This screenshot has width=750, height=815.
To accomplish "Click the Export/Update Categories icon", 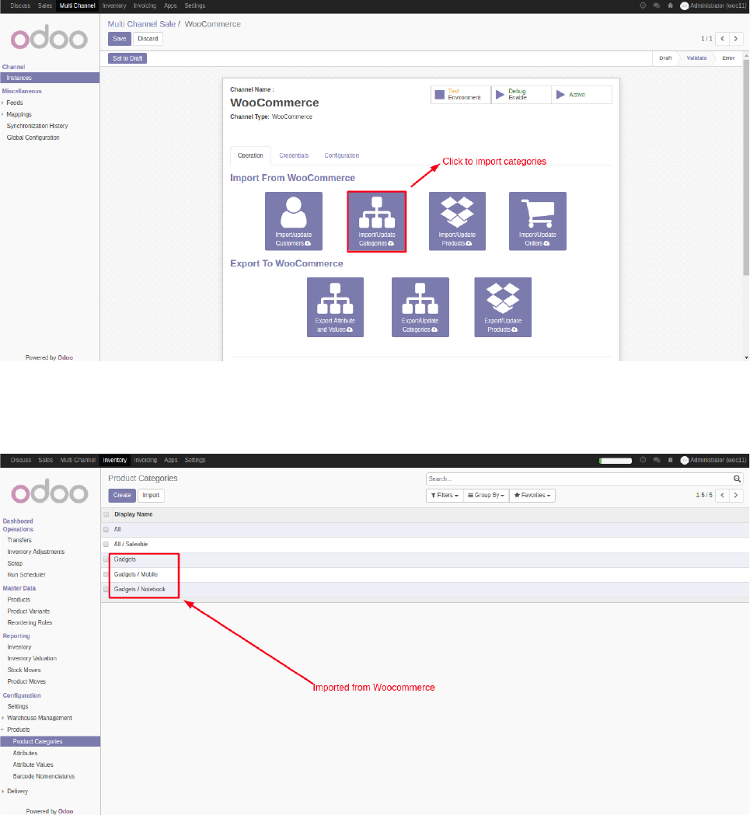I will click(x=420, y=307).
